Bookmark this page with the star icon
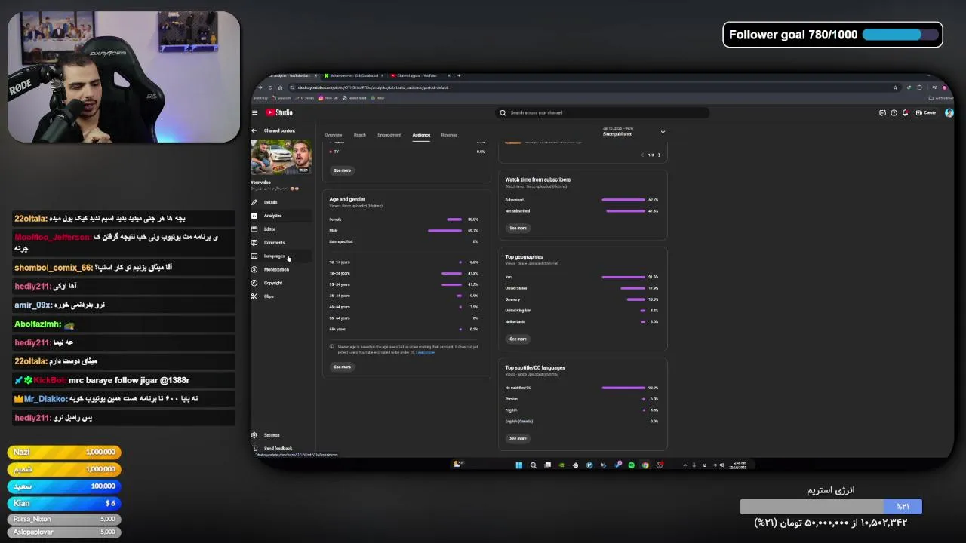966x543 pixels. [895, 87]
